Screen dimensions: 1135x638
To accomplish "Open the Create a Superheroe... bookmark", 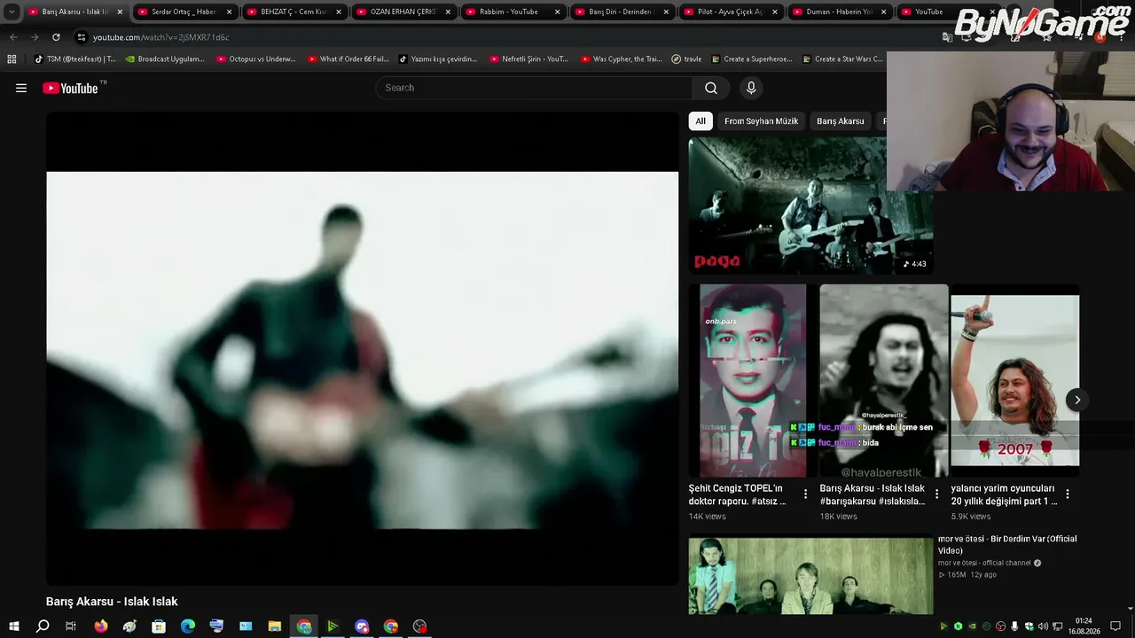I will pyautogui.click(x=751, y=59).
